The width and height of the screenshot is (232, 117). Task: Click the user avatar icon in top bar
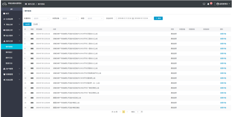(218, 4)
